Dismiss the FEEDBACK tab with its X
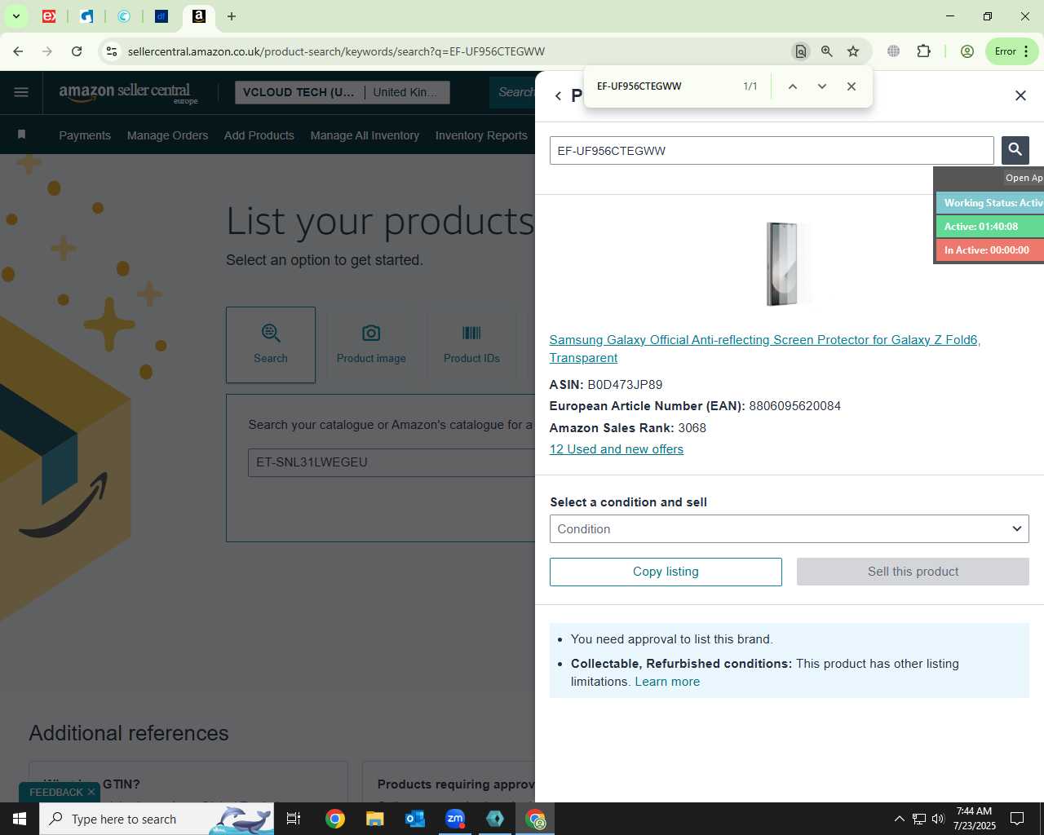1044x835 pixels. pyautogui.click(x=91, y=792)
